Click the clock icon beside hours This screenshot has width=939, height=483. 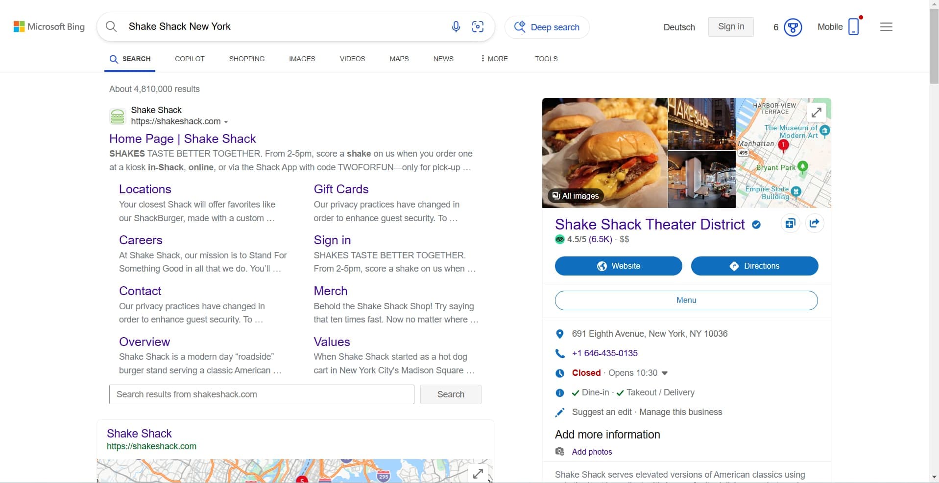tap(560, 373)
